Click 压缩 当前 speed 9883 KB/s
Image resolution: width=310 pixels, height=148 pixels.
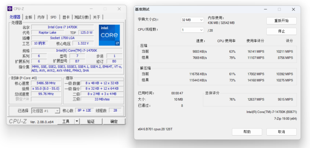tap(200, 52)
